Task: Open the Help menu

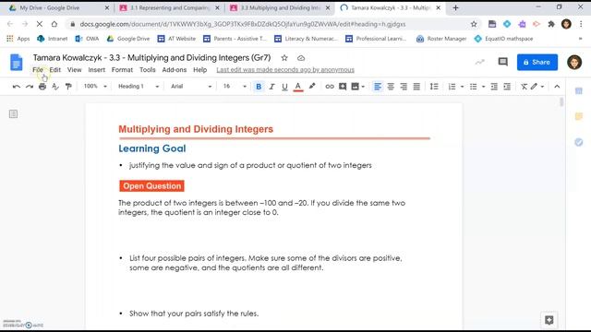Action: pos(200,70)
